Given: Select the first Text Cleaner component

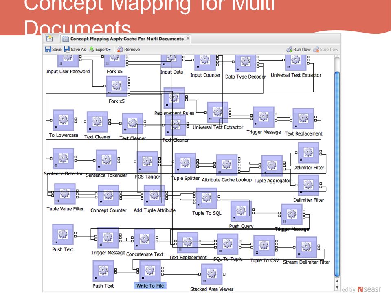Looking at the screenshot, I should pyautogui.click(x=97, y=122).
